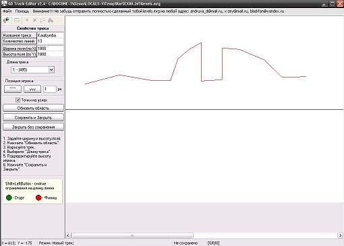The width and height of the screenshot is (344, 246).
Task: Click the line count field showing 13
Action: (50, 41)
